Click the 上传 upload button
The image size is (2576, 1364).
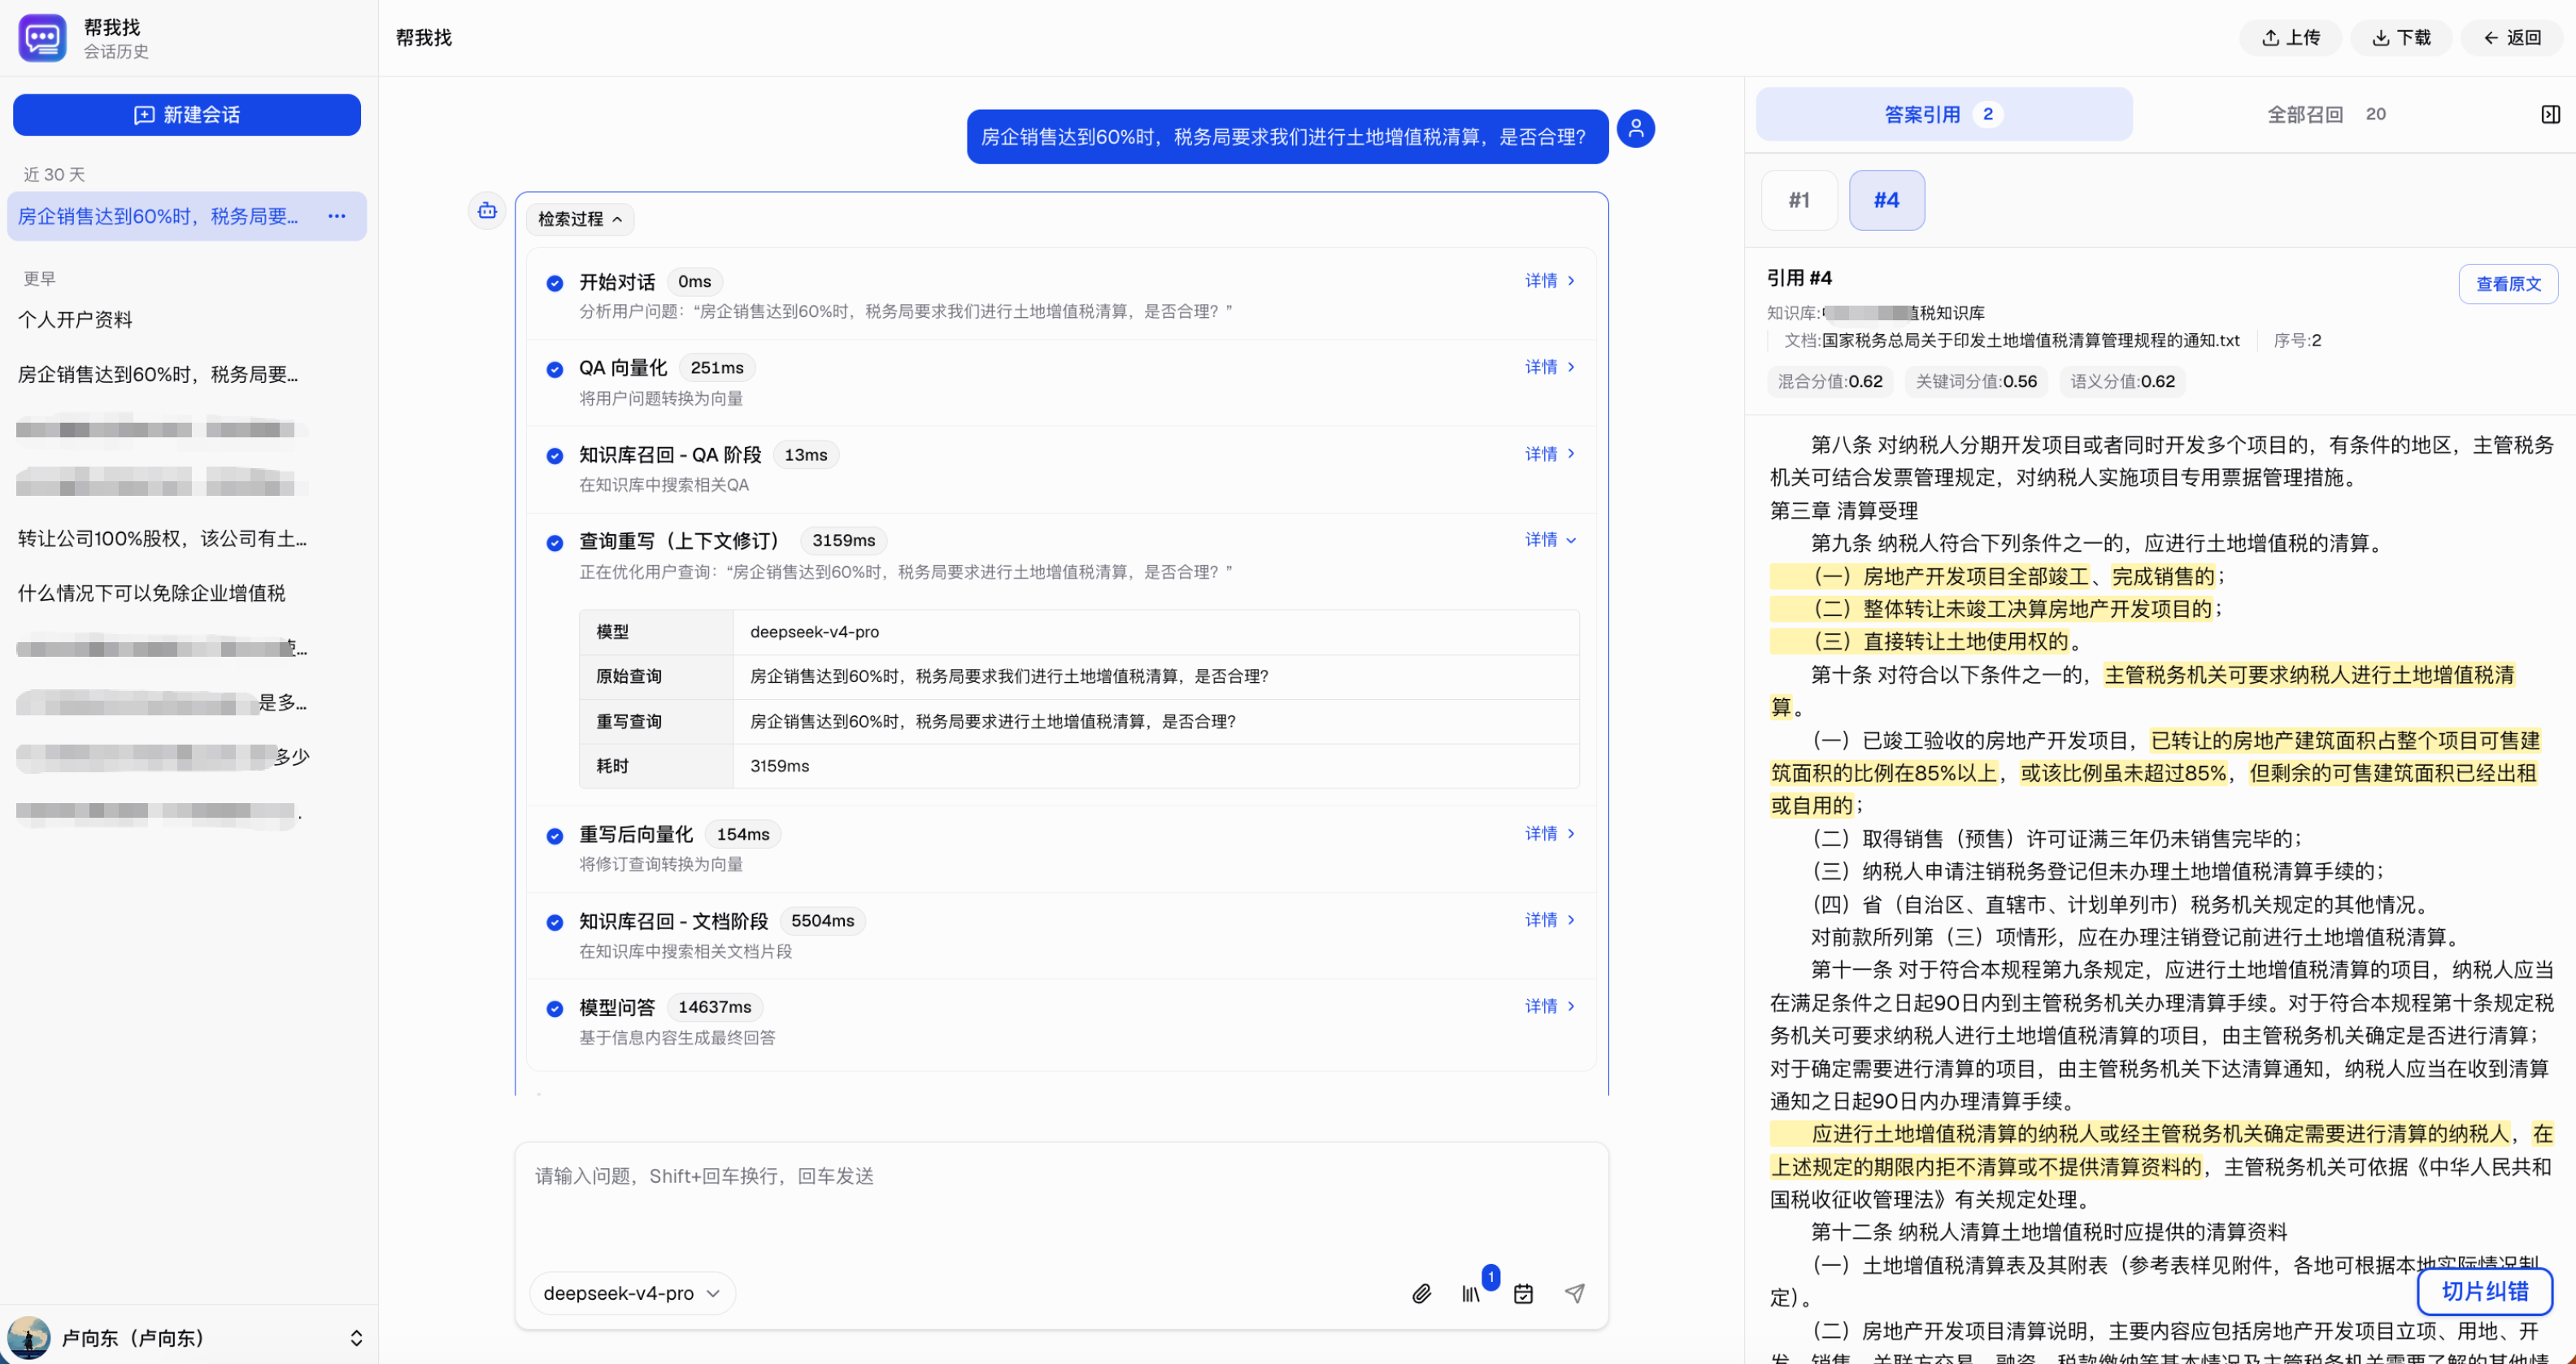(2291, 38)
